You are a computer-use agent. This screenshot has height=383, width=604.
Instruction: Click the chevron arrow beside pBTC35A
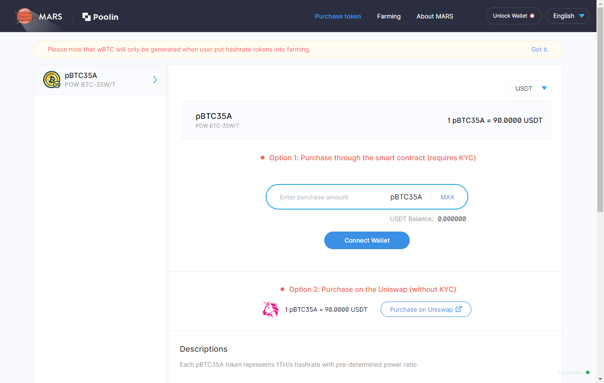point(155,80)
